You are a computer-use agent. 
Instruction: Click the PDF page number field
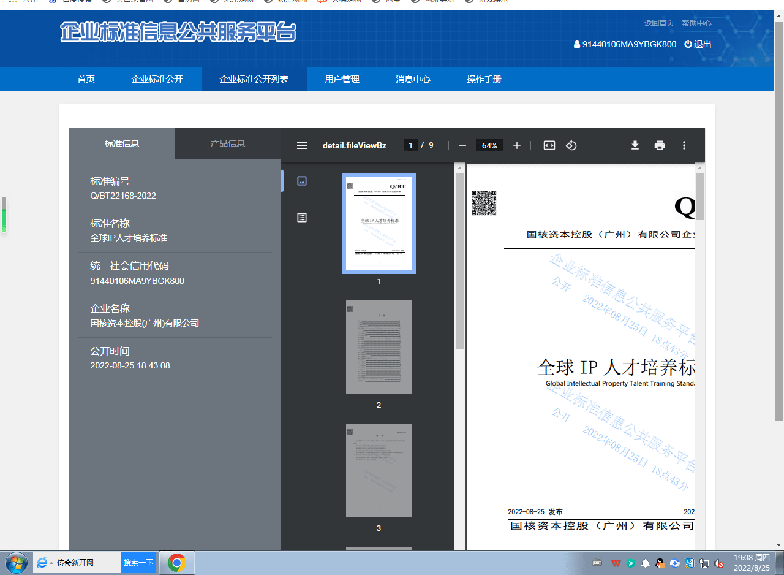point(411,145)
